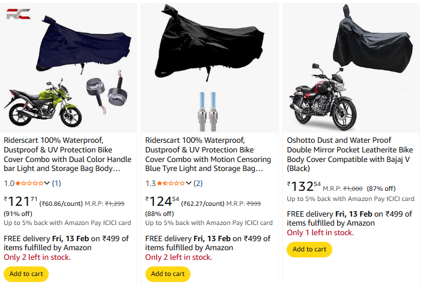Click the ₹124.54 price of second product
This screenshot has width=423, height=285.
[x=162, y=202]
